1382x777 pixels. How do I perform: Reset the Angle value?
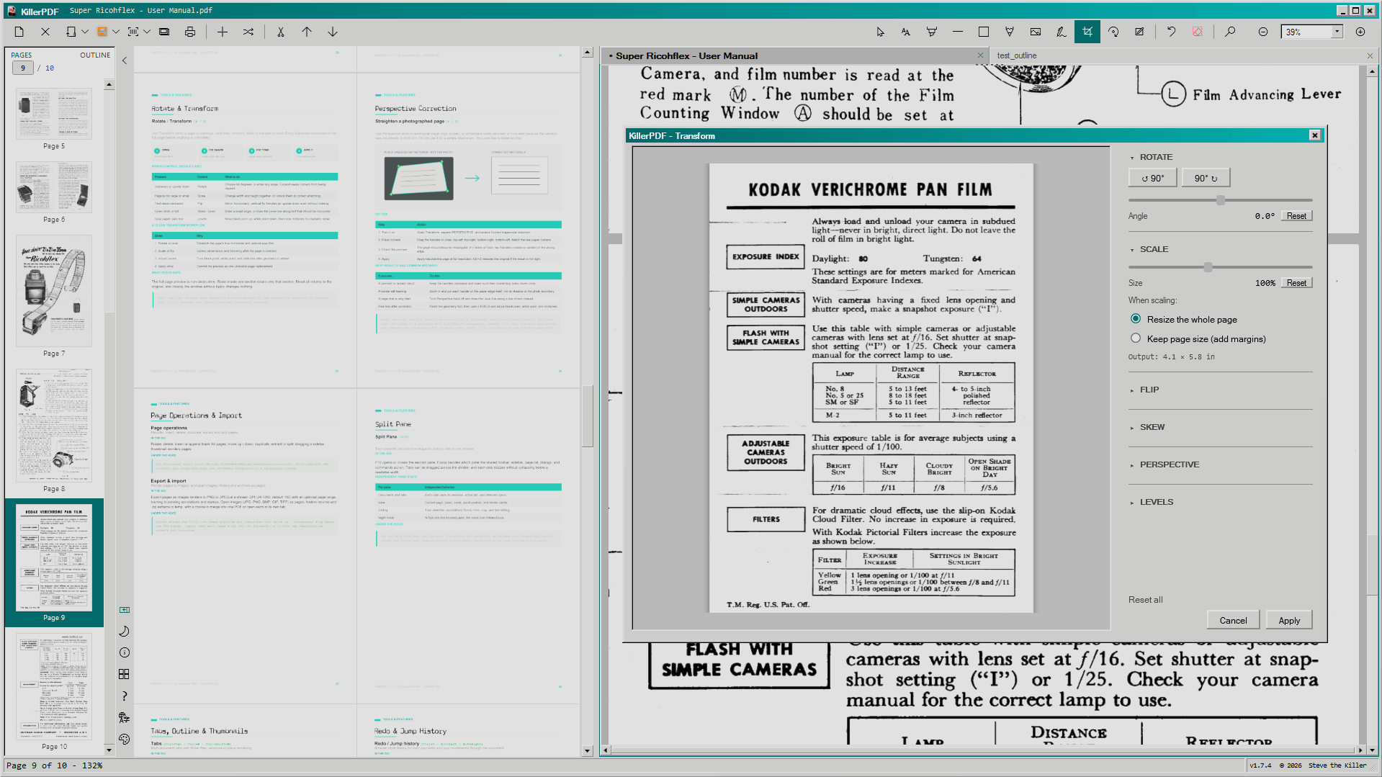(x=1296, y=216)
